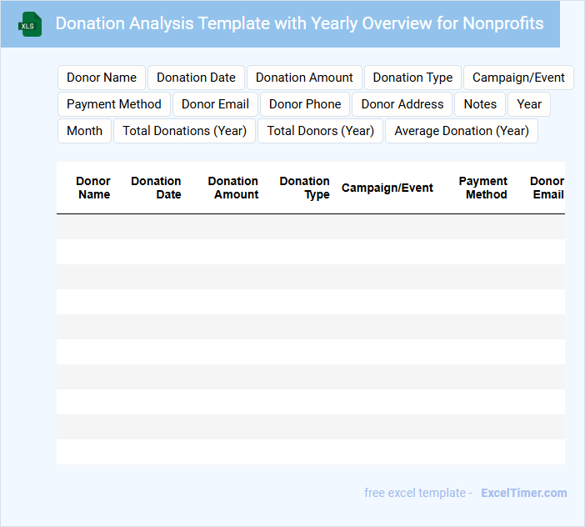
Task: Click the Donation Date column header
Action: 156,188
